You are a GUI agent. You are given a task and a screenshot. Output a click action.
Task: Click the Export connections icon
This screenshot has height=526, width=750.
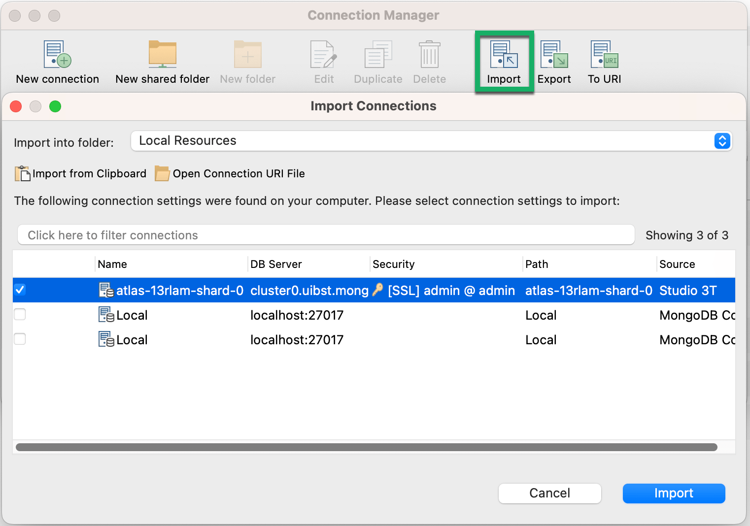click(x=554, y=59)
